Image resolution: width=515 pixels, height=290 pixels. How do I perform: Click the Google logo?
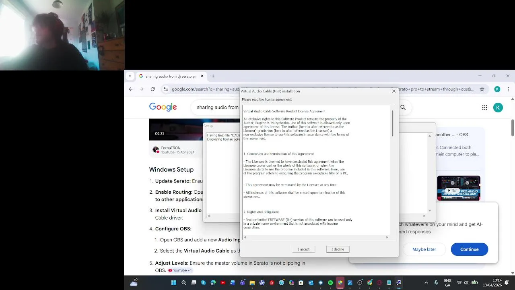click(x=163, y=107)
